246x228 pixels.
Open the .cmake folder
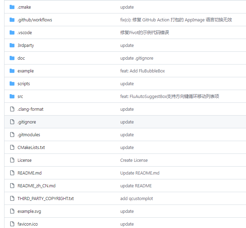click(24, 7)
